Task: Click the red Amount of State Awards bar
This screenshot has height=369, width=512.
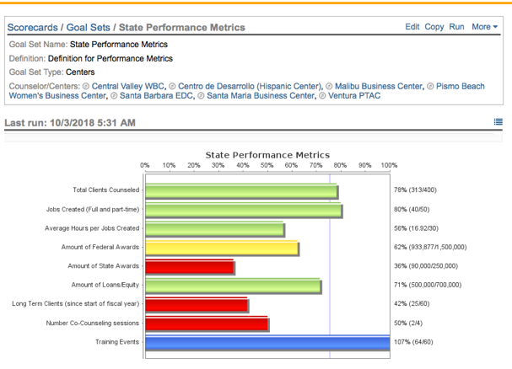Action: 189,267
